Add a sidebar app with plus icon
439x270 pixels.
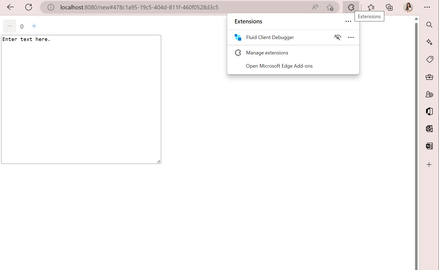(x=429, y=165)
